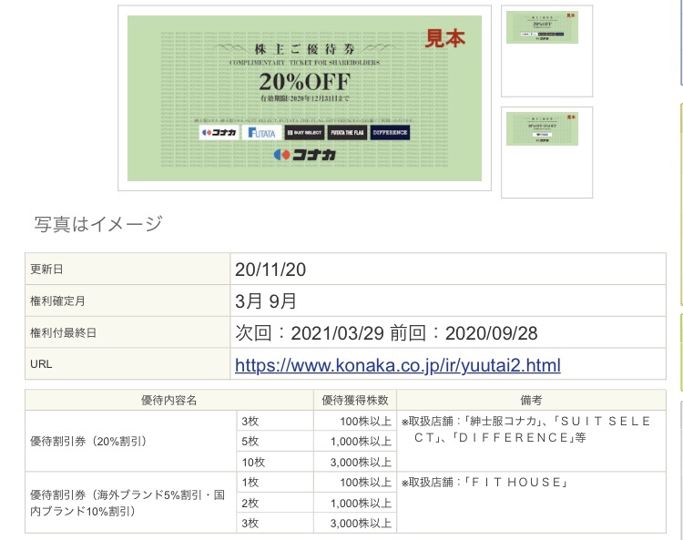The image size is (683, 540).
Task: Select the date 20/11/20
Action: coord(270,270)
